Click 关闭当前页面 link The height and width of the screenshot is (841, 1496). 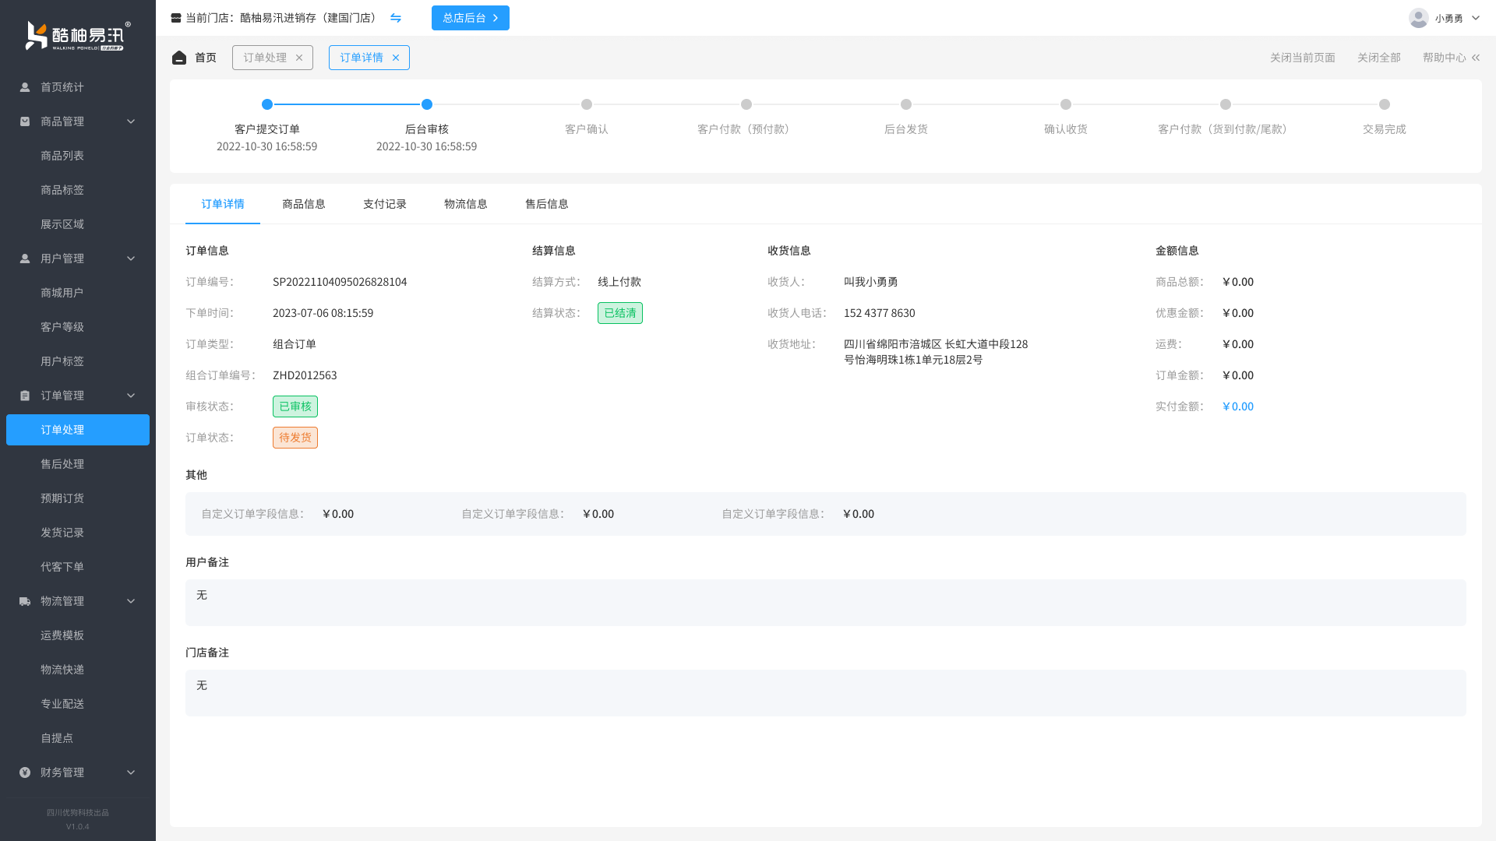click(x=1303, y=58)
